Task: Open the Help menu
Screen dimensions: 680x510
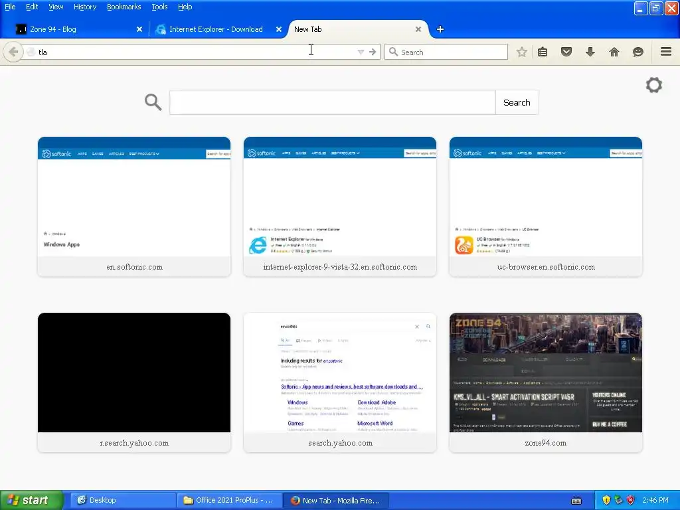Action: tap(185, 7)
